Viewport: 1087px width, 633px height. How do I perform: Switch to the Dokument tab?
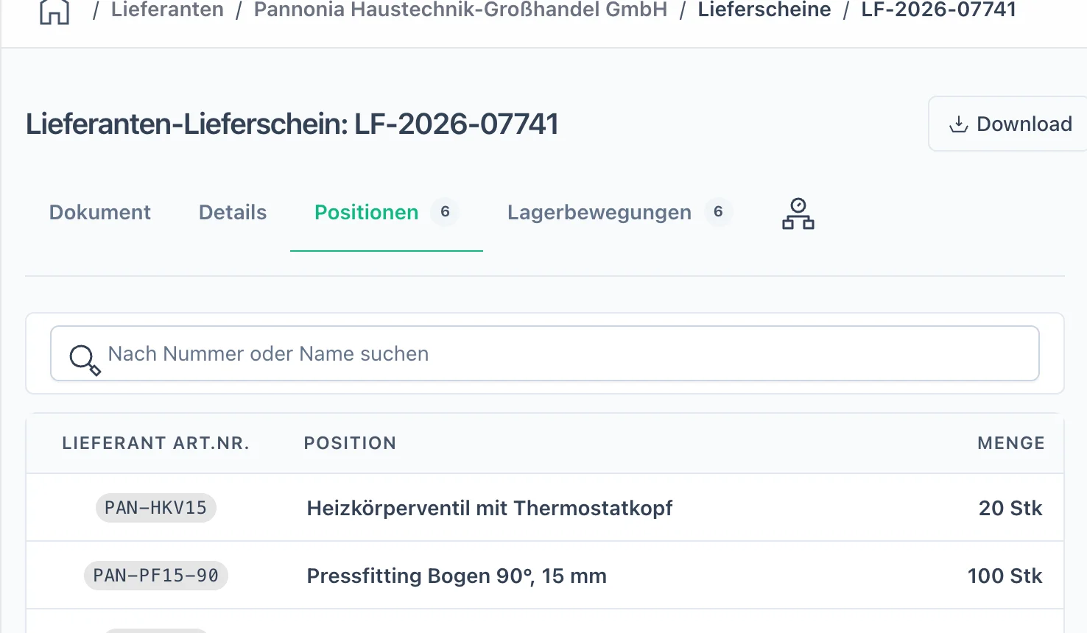100,213
